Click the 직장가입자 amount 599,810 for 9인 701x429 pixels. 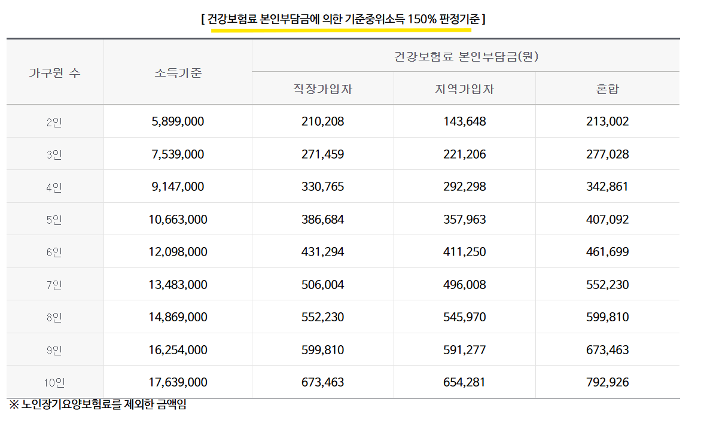point(323,349)
